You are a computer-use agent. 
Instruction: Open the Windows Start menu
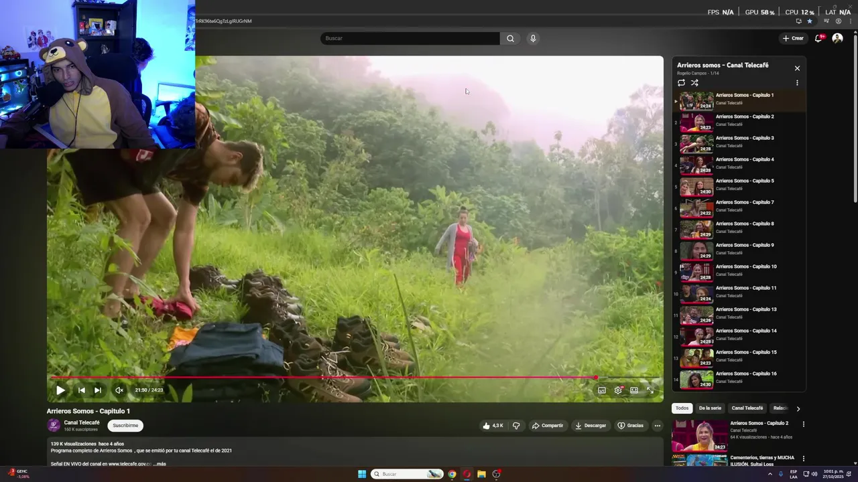point(362,474)
